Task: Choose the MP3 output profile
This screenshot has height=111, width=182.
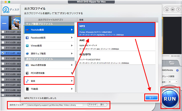Action: tap(116, 30)
